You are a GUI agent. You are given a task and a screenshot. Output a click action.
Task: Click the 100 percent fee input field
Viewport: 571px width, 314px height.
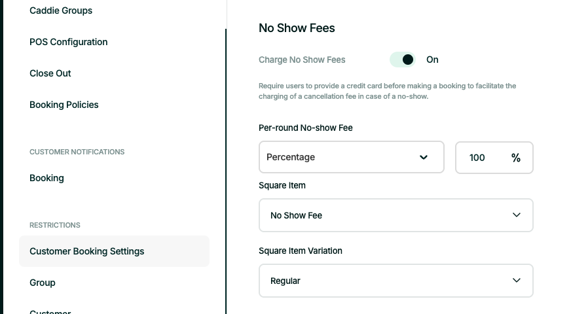478,158
